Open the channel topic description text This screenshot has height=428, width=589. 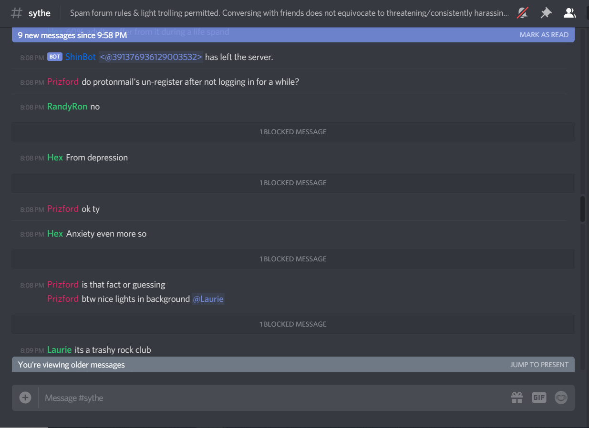[x=289, y=13]
